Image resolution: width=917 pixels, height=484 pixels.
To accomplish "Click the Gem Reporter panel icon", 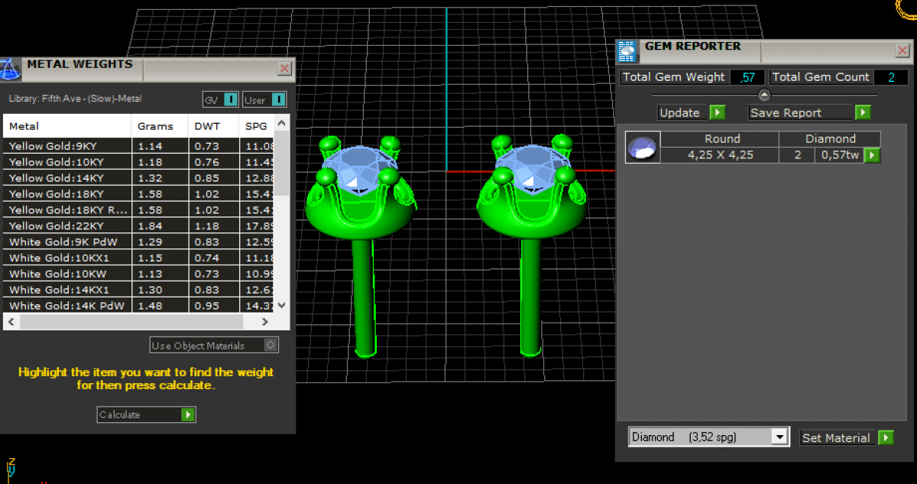I will click(627, 51).
